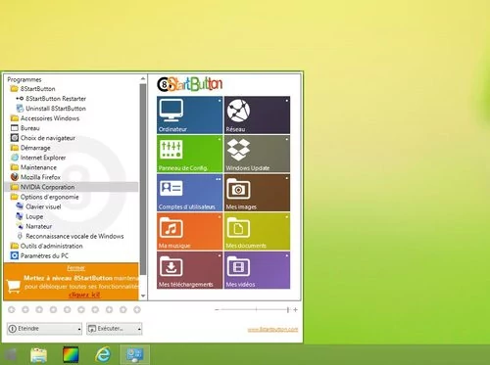Viewport: 490px width, 365px height.
Task: Open Reconnaissance vocale de Windows
Action: pyautogui.click(x=70, y=236)
